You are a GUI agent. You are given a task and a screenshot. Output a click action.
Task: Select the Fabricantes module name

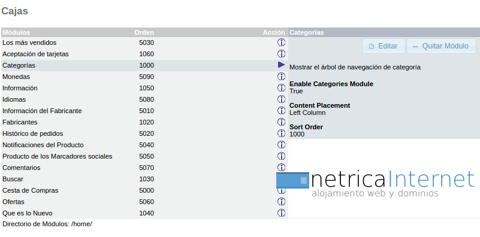20,122
